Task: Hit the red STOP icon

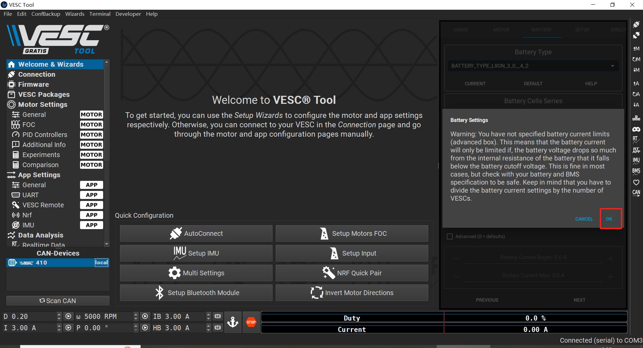Action: pos(251,322)
